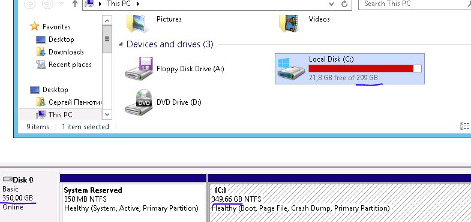Click the Videos folder label
Screen dimensions: 471x222
319,19
